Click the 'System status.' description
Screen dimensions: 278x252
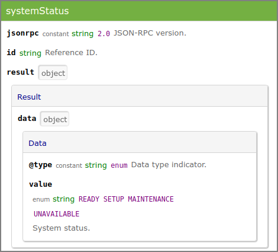point(62,228)
